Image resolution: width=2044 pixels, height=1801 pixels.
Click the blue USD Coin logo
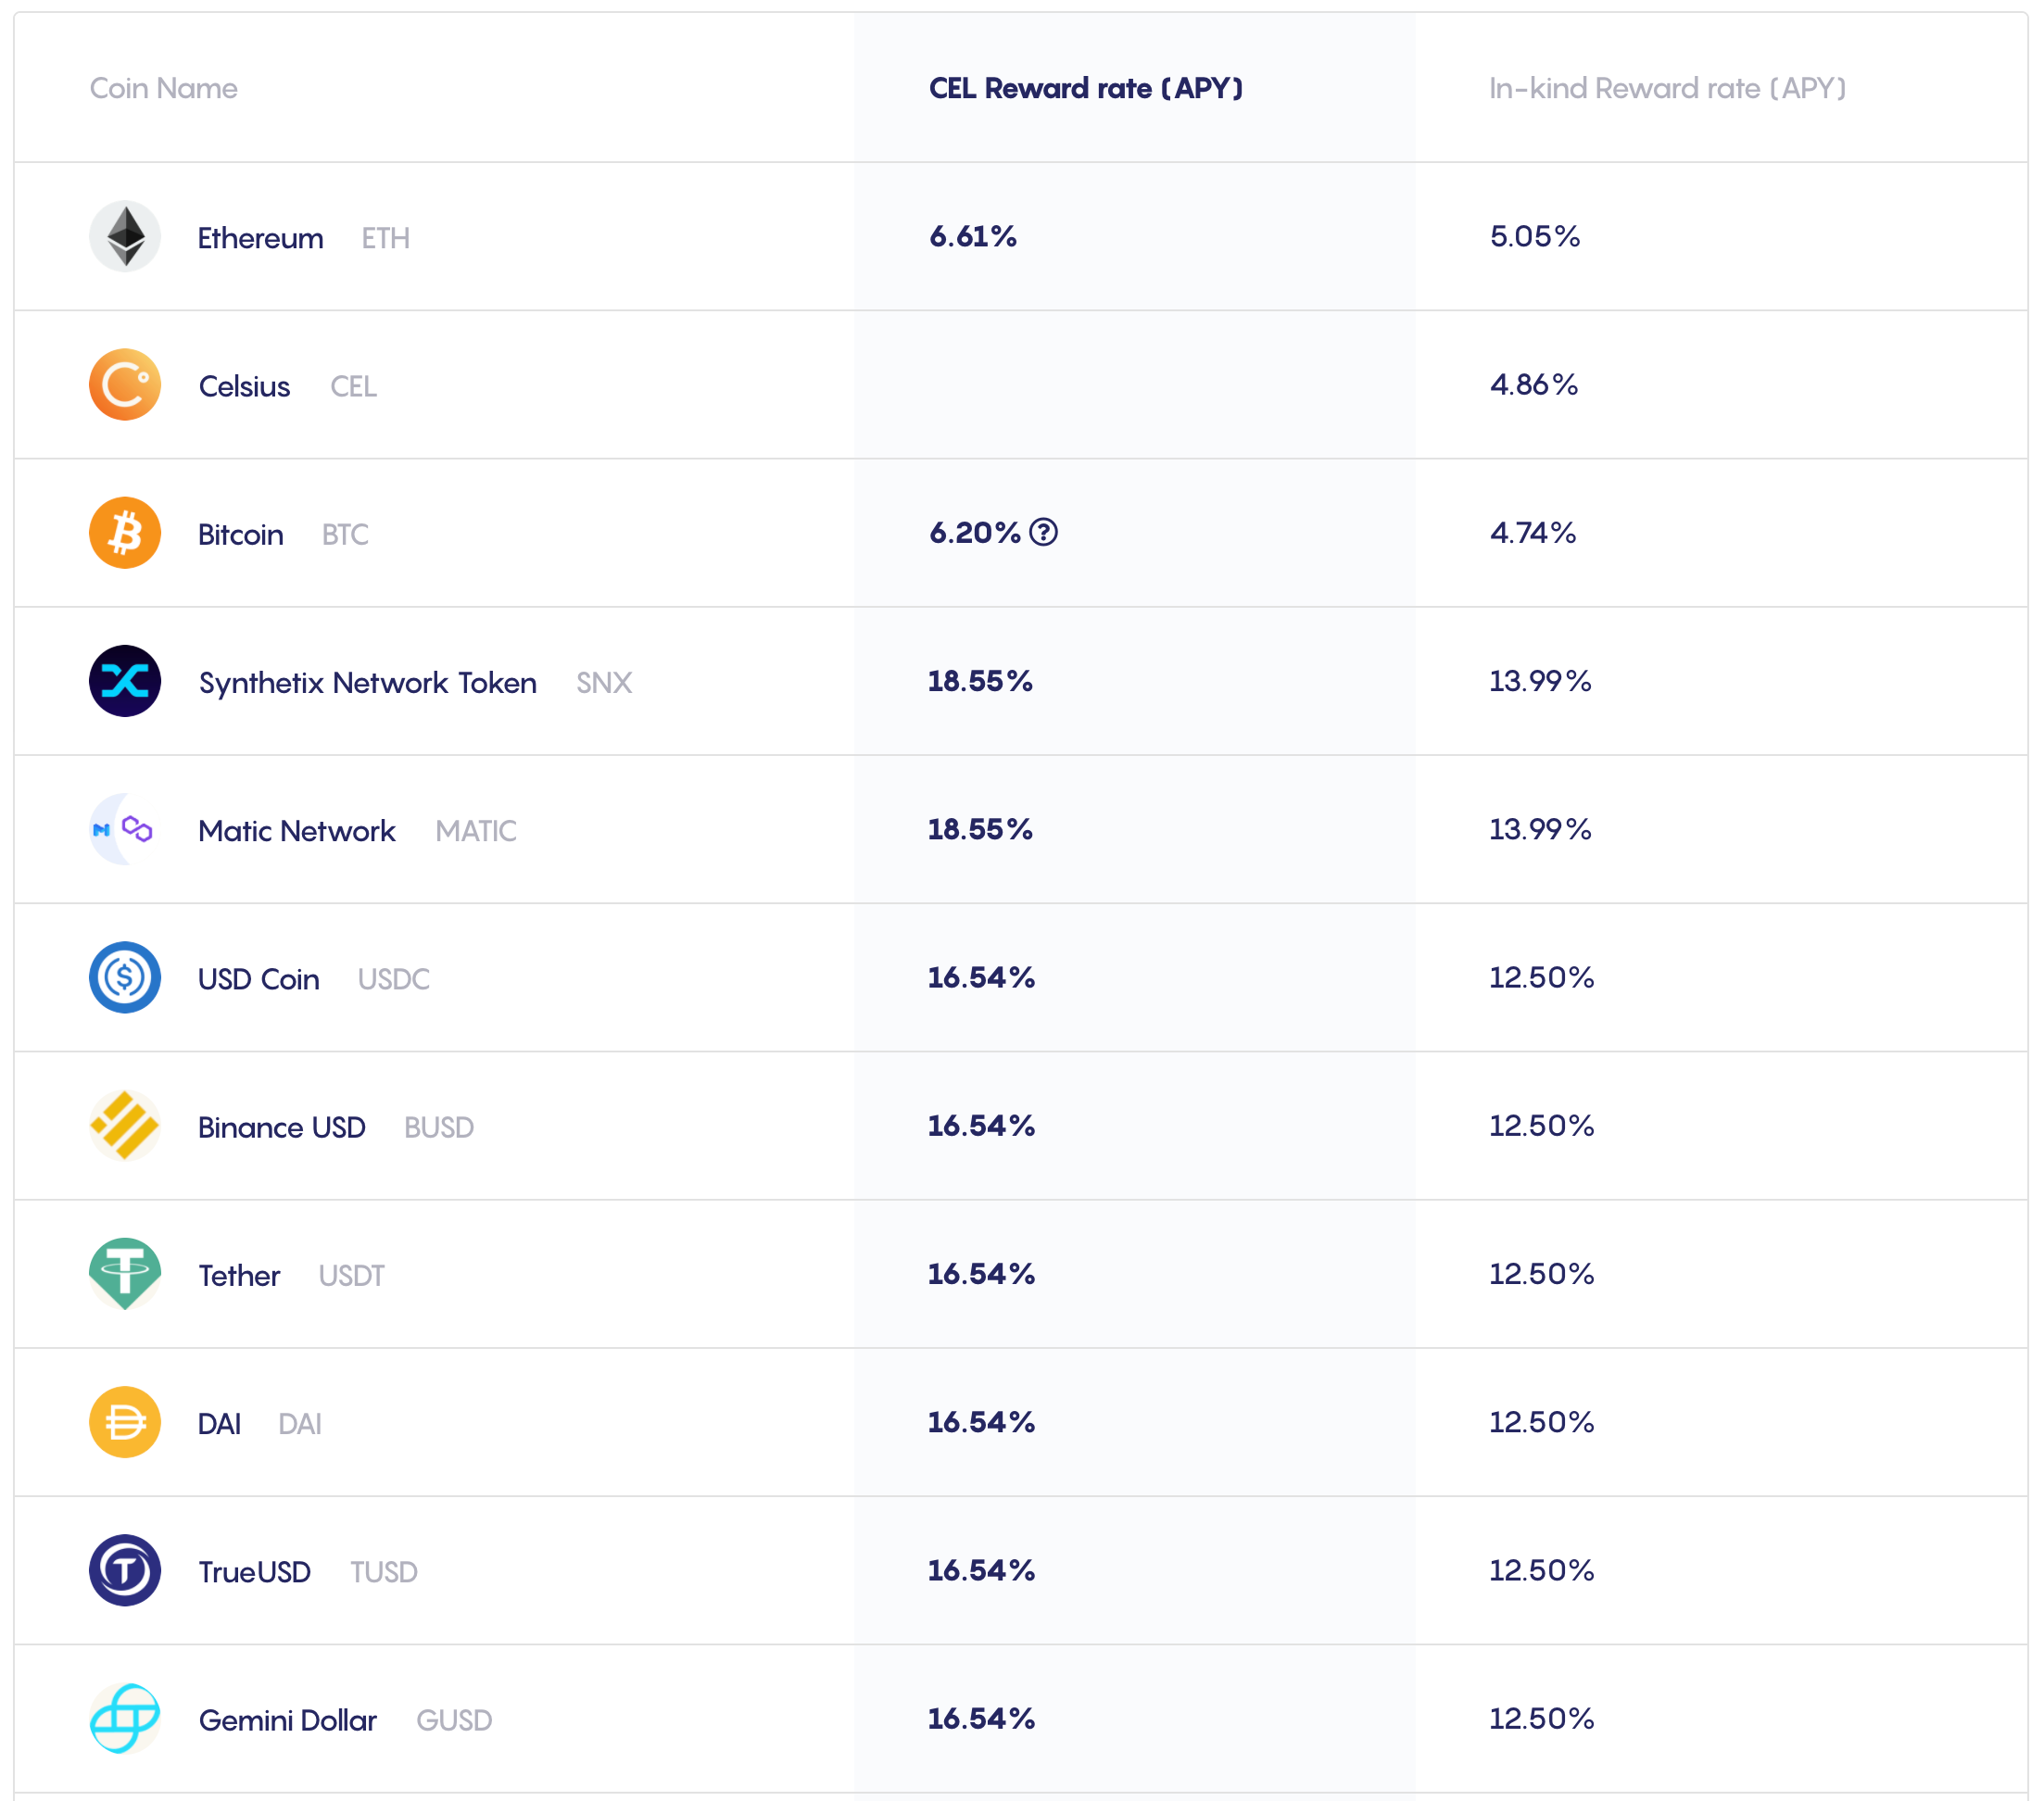125,977
